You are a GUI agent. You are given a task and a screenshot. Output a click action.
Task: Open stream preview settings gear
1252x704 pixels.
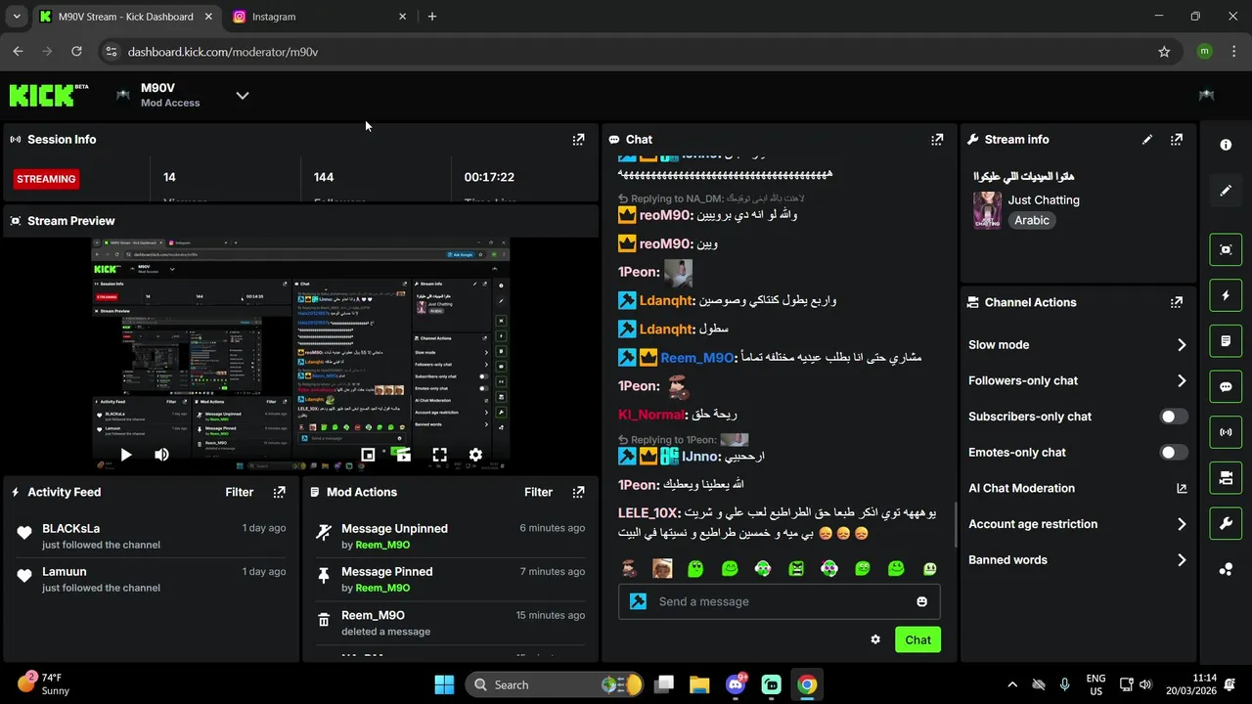pos(475,455)
